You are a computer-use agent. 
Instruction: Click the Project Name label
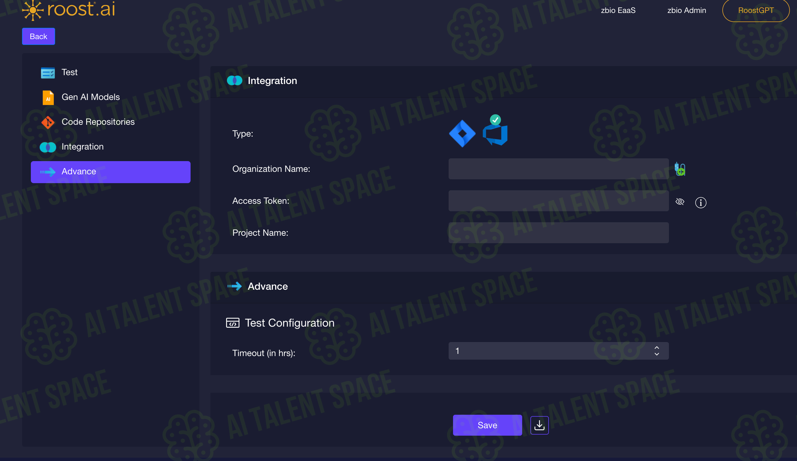click(x=260, y=233)
